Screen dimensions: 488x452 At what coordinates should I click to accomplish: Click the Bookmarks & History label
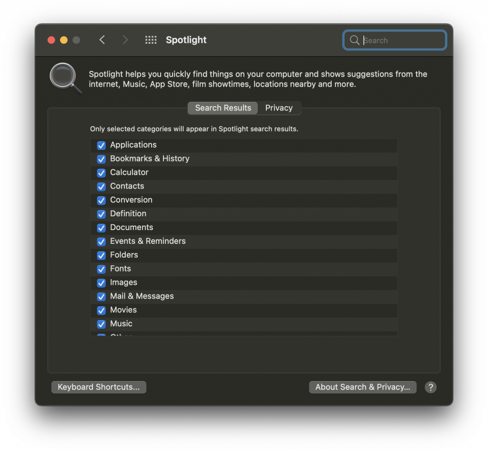150,158
